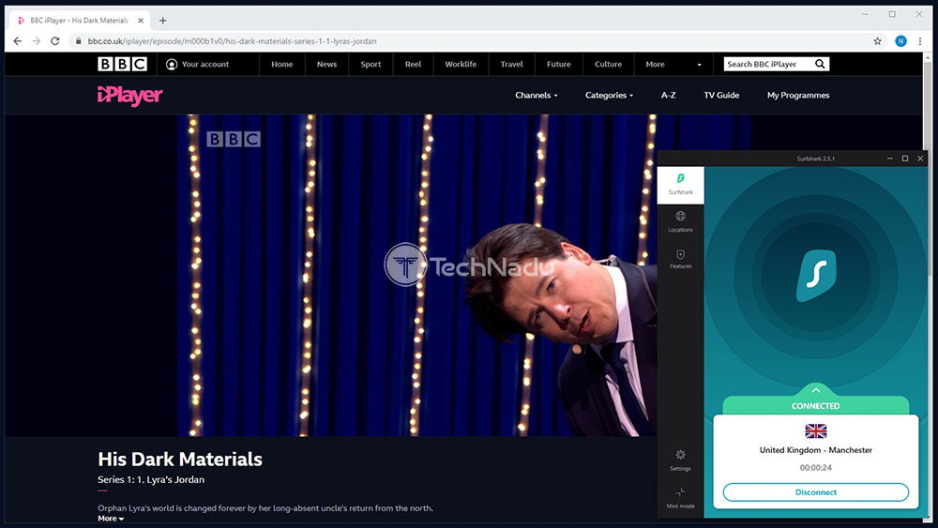
Task: Click the United Kingdom flag icon
Action: click(x=815, y=430)
